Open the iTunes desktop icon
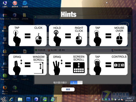The width and height of the screenshot is (136, 102). [x=15, y=77]
